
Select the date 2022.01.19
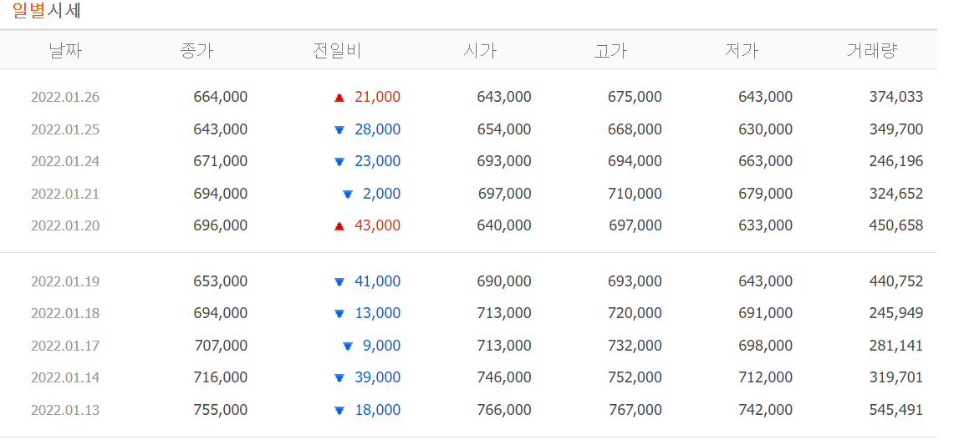(65, 281)
